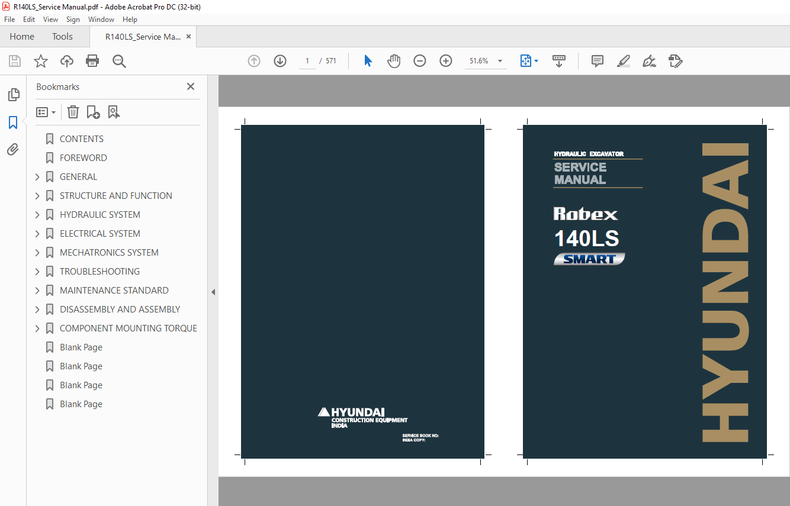790x506 pixels.
Task: Expand COMPONENT MOUNTING TORQUE bookmark
Action: pyautogui.click(x=38, y=328)
